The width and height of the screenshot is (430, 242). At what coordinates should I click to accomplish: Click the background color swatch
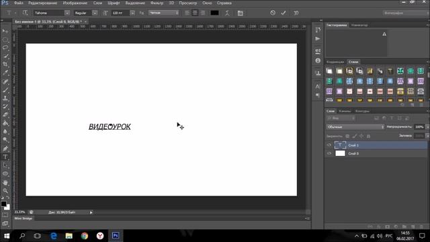coord(7,208)
